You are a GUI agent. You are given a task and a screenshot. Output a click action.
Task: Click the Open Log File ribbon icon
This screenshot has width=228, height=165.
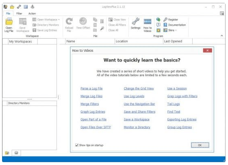(x=9, y=22)
